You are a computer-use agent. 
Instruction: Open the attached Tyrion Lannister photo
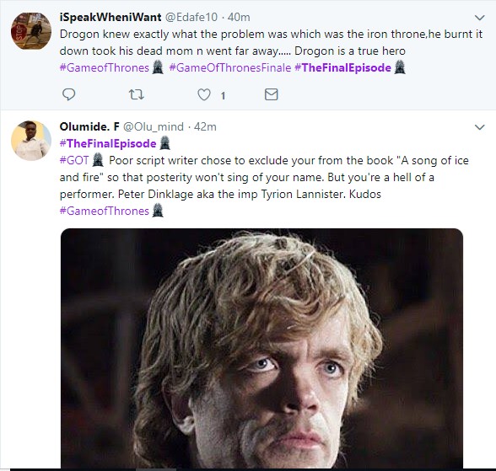point(261,349)
